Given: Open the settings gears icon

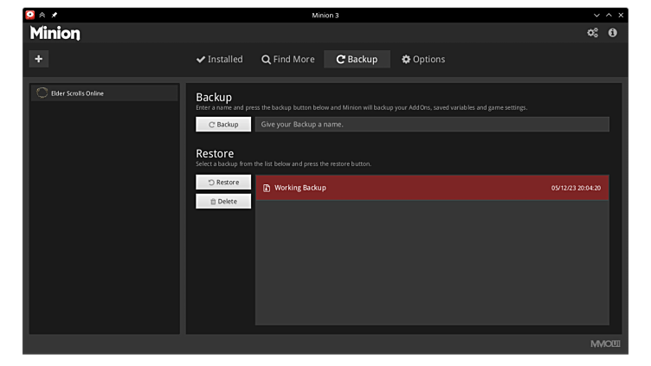Looking at the screenshot, I should pos(592,33).
